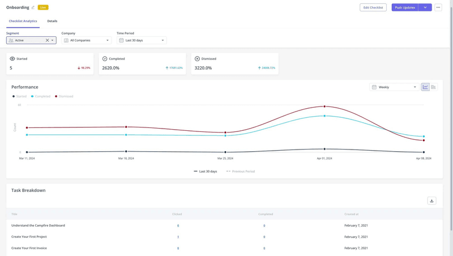Viewport: 453px width, 256px height.
Task: Toggle the Started series in chart legend
Action: 20,96
